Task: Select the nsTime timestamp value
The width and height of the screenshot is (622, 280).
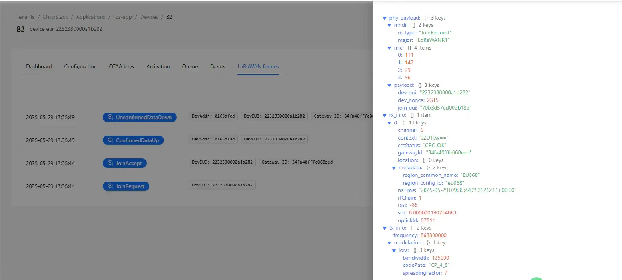Action: (467, 190)
